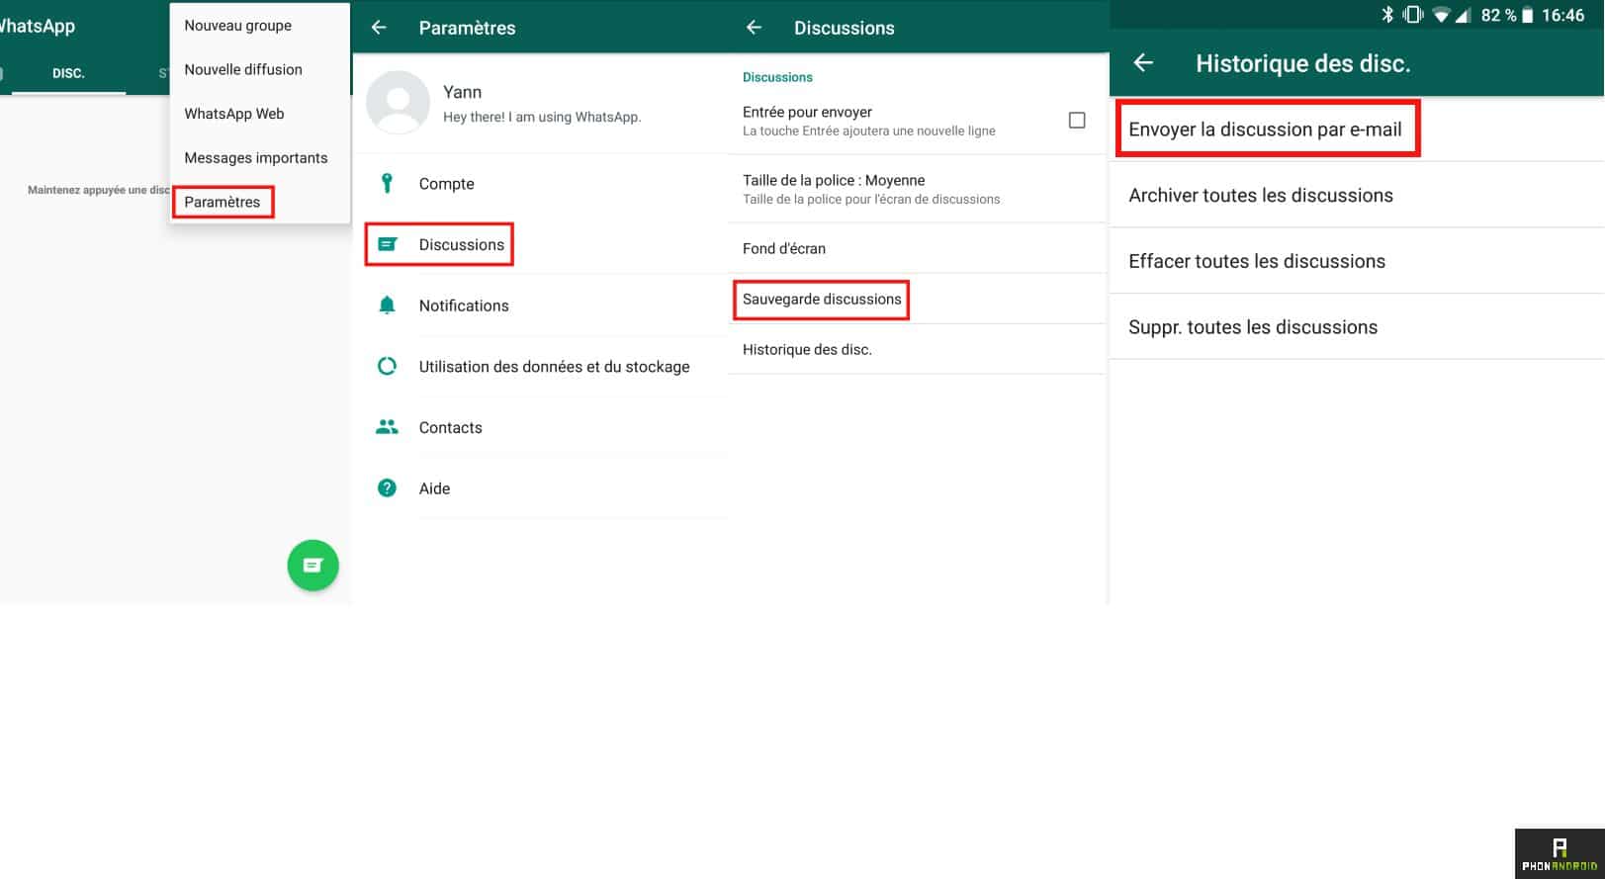The height and width of the screenshot is (879, 1605).
Task: Go back from the Paramètres screen
Action: [x=379, y=28]
